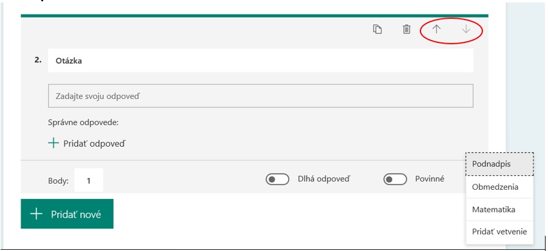The width and height of the screenshot is (548, 251).
Task: Click the copy question icon
Action: (x=377, y=29)
